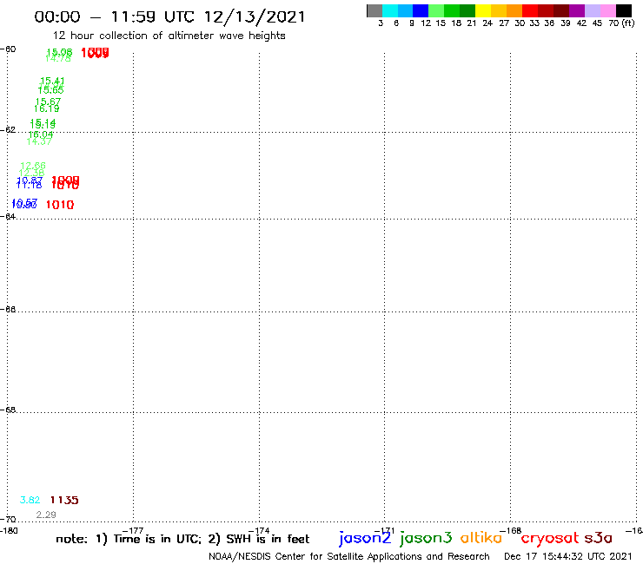Select the latitude axis label -64

click(8, 216)
